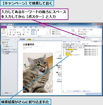Open the ポスター制作 search result
This screenshot has width=103, height=105.
(x=81, y=53)
